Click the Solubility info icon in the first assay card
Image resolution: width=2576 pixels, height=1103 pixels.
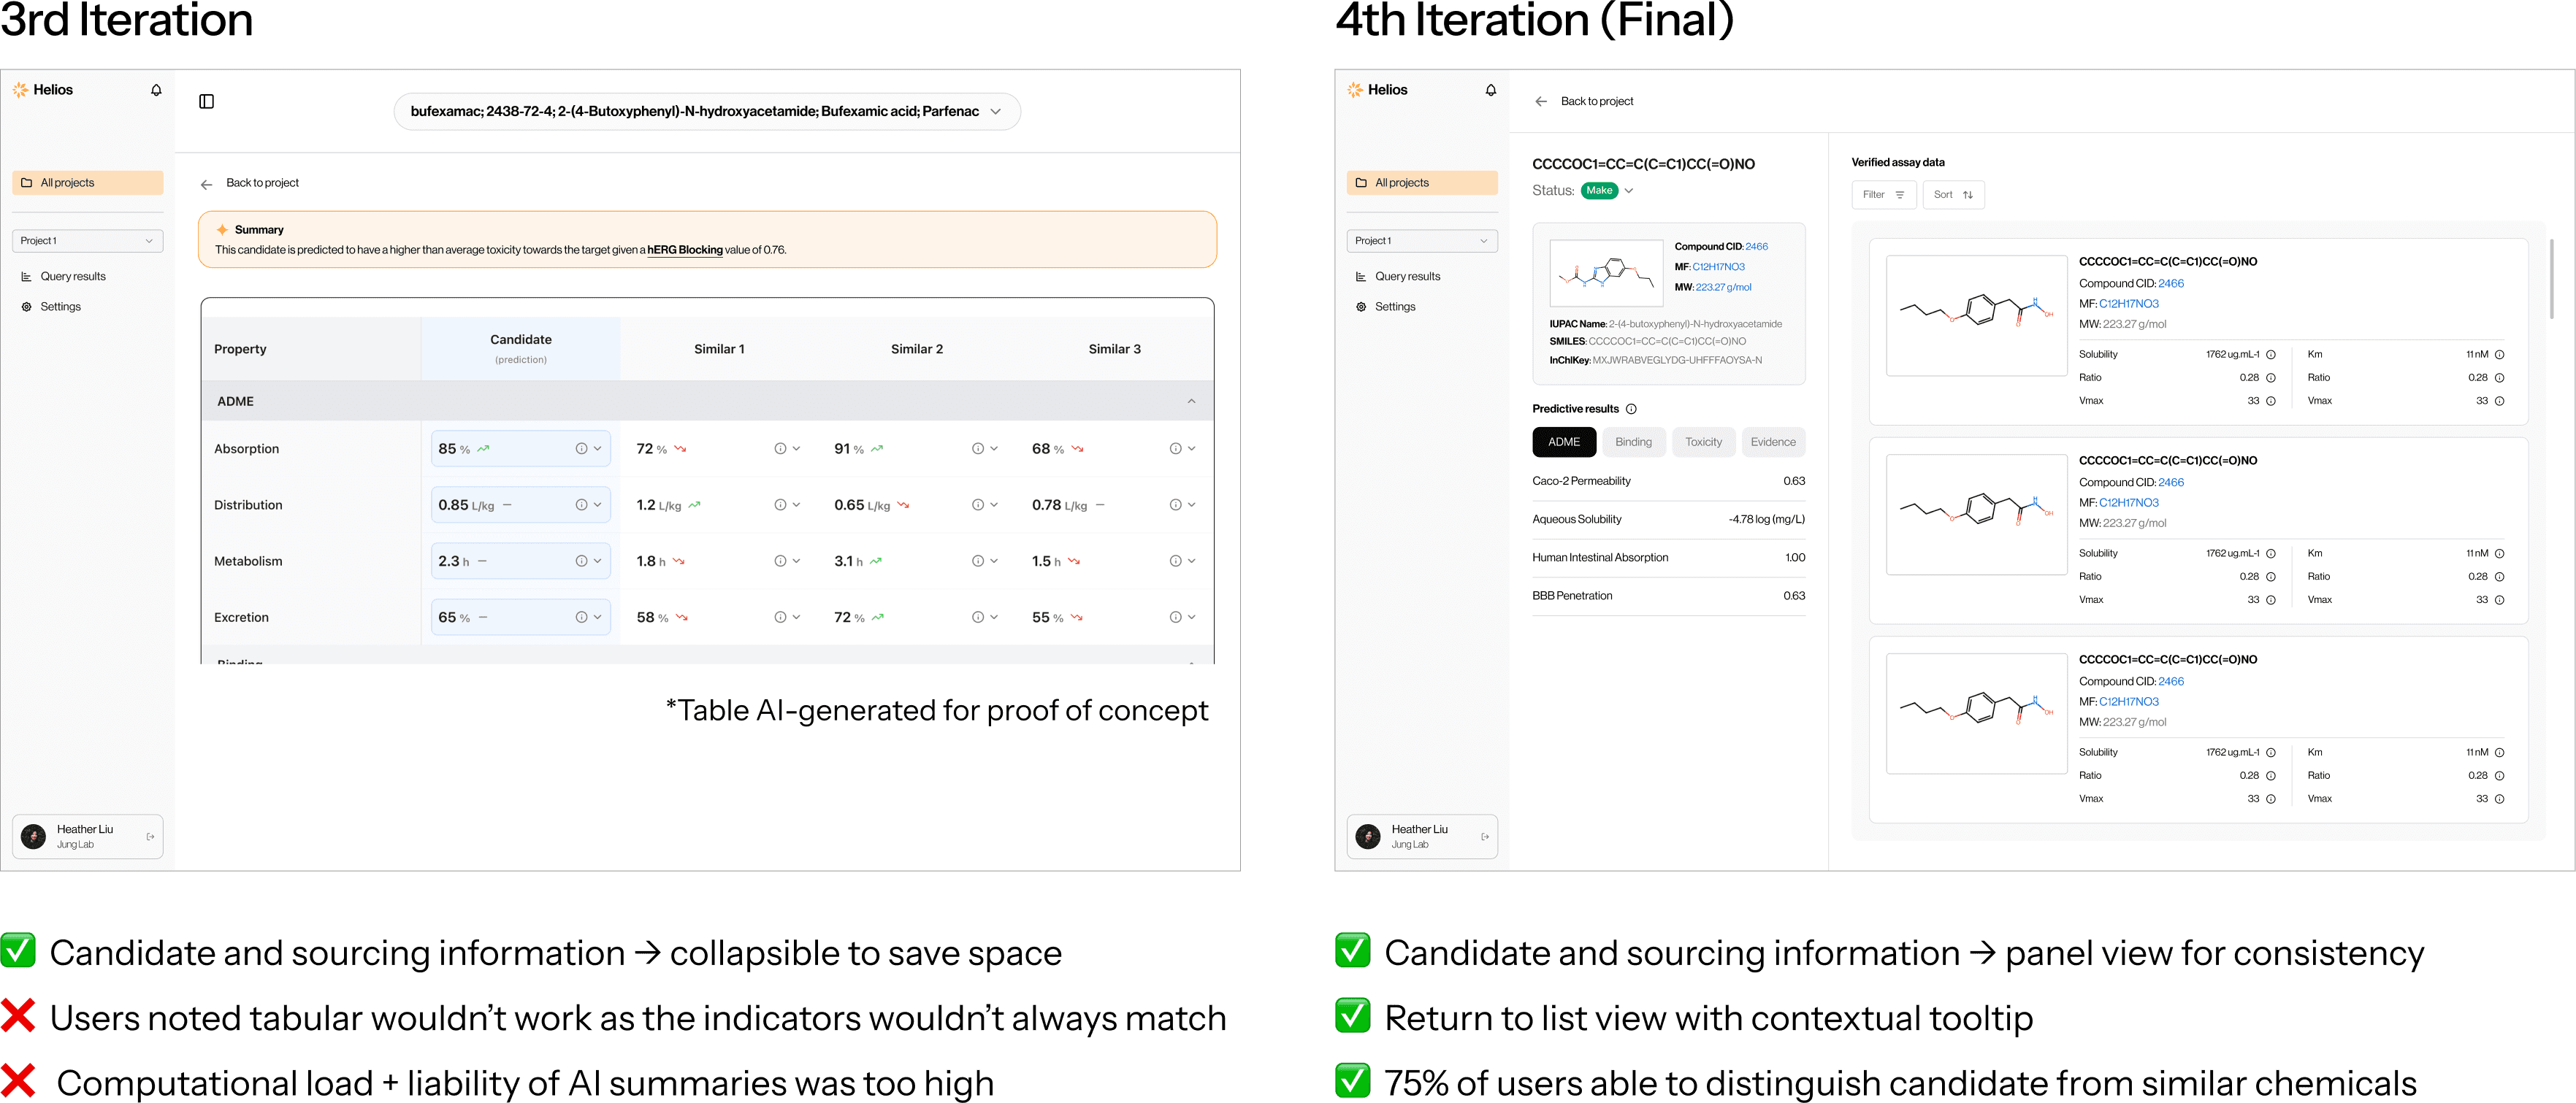(2271, 355)
